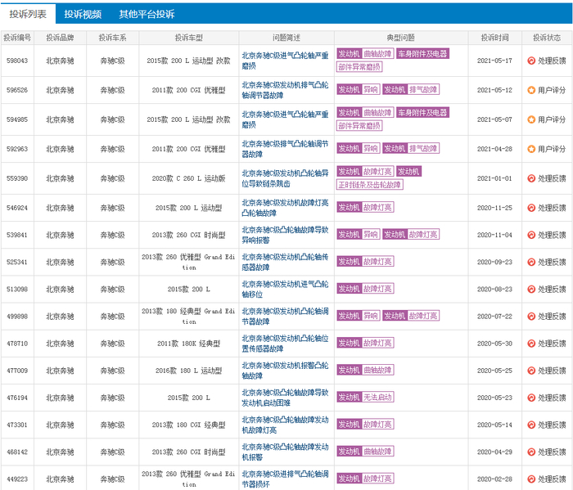Click the 发动机 故障灯亮 tag in row 546924
Viewport: 573px width, 490px height.
[x=365, y=208]
